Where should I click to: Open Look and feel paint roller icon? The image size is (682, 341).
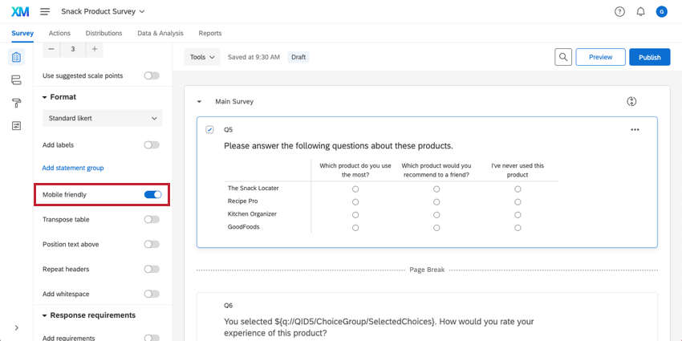pos(16,103)
